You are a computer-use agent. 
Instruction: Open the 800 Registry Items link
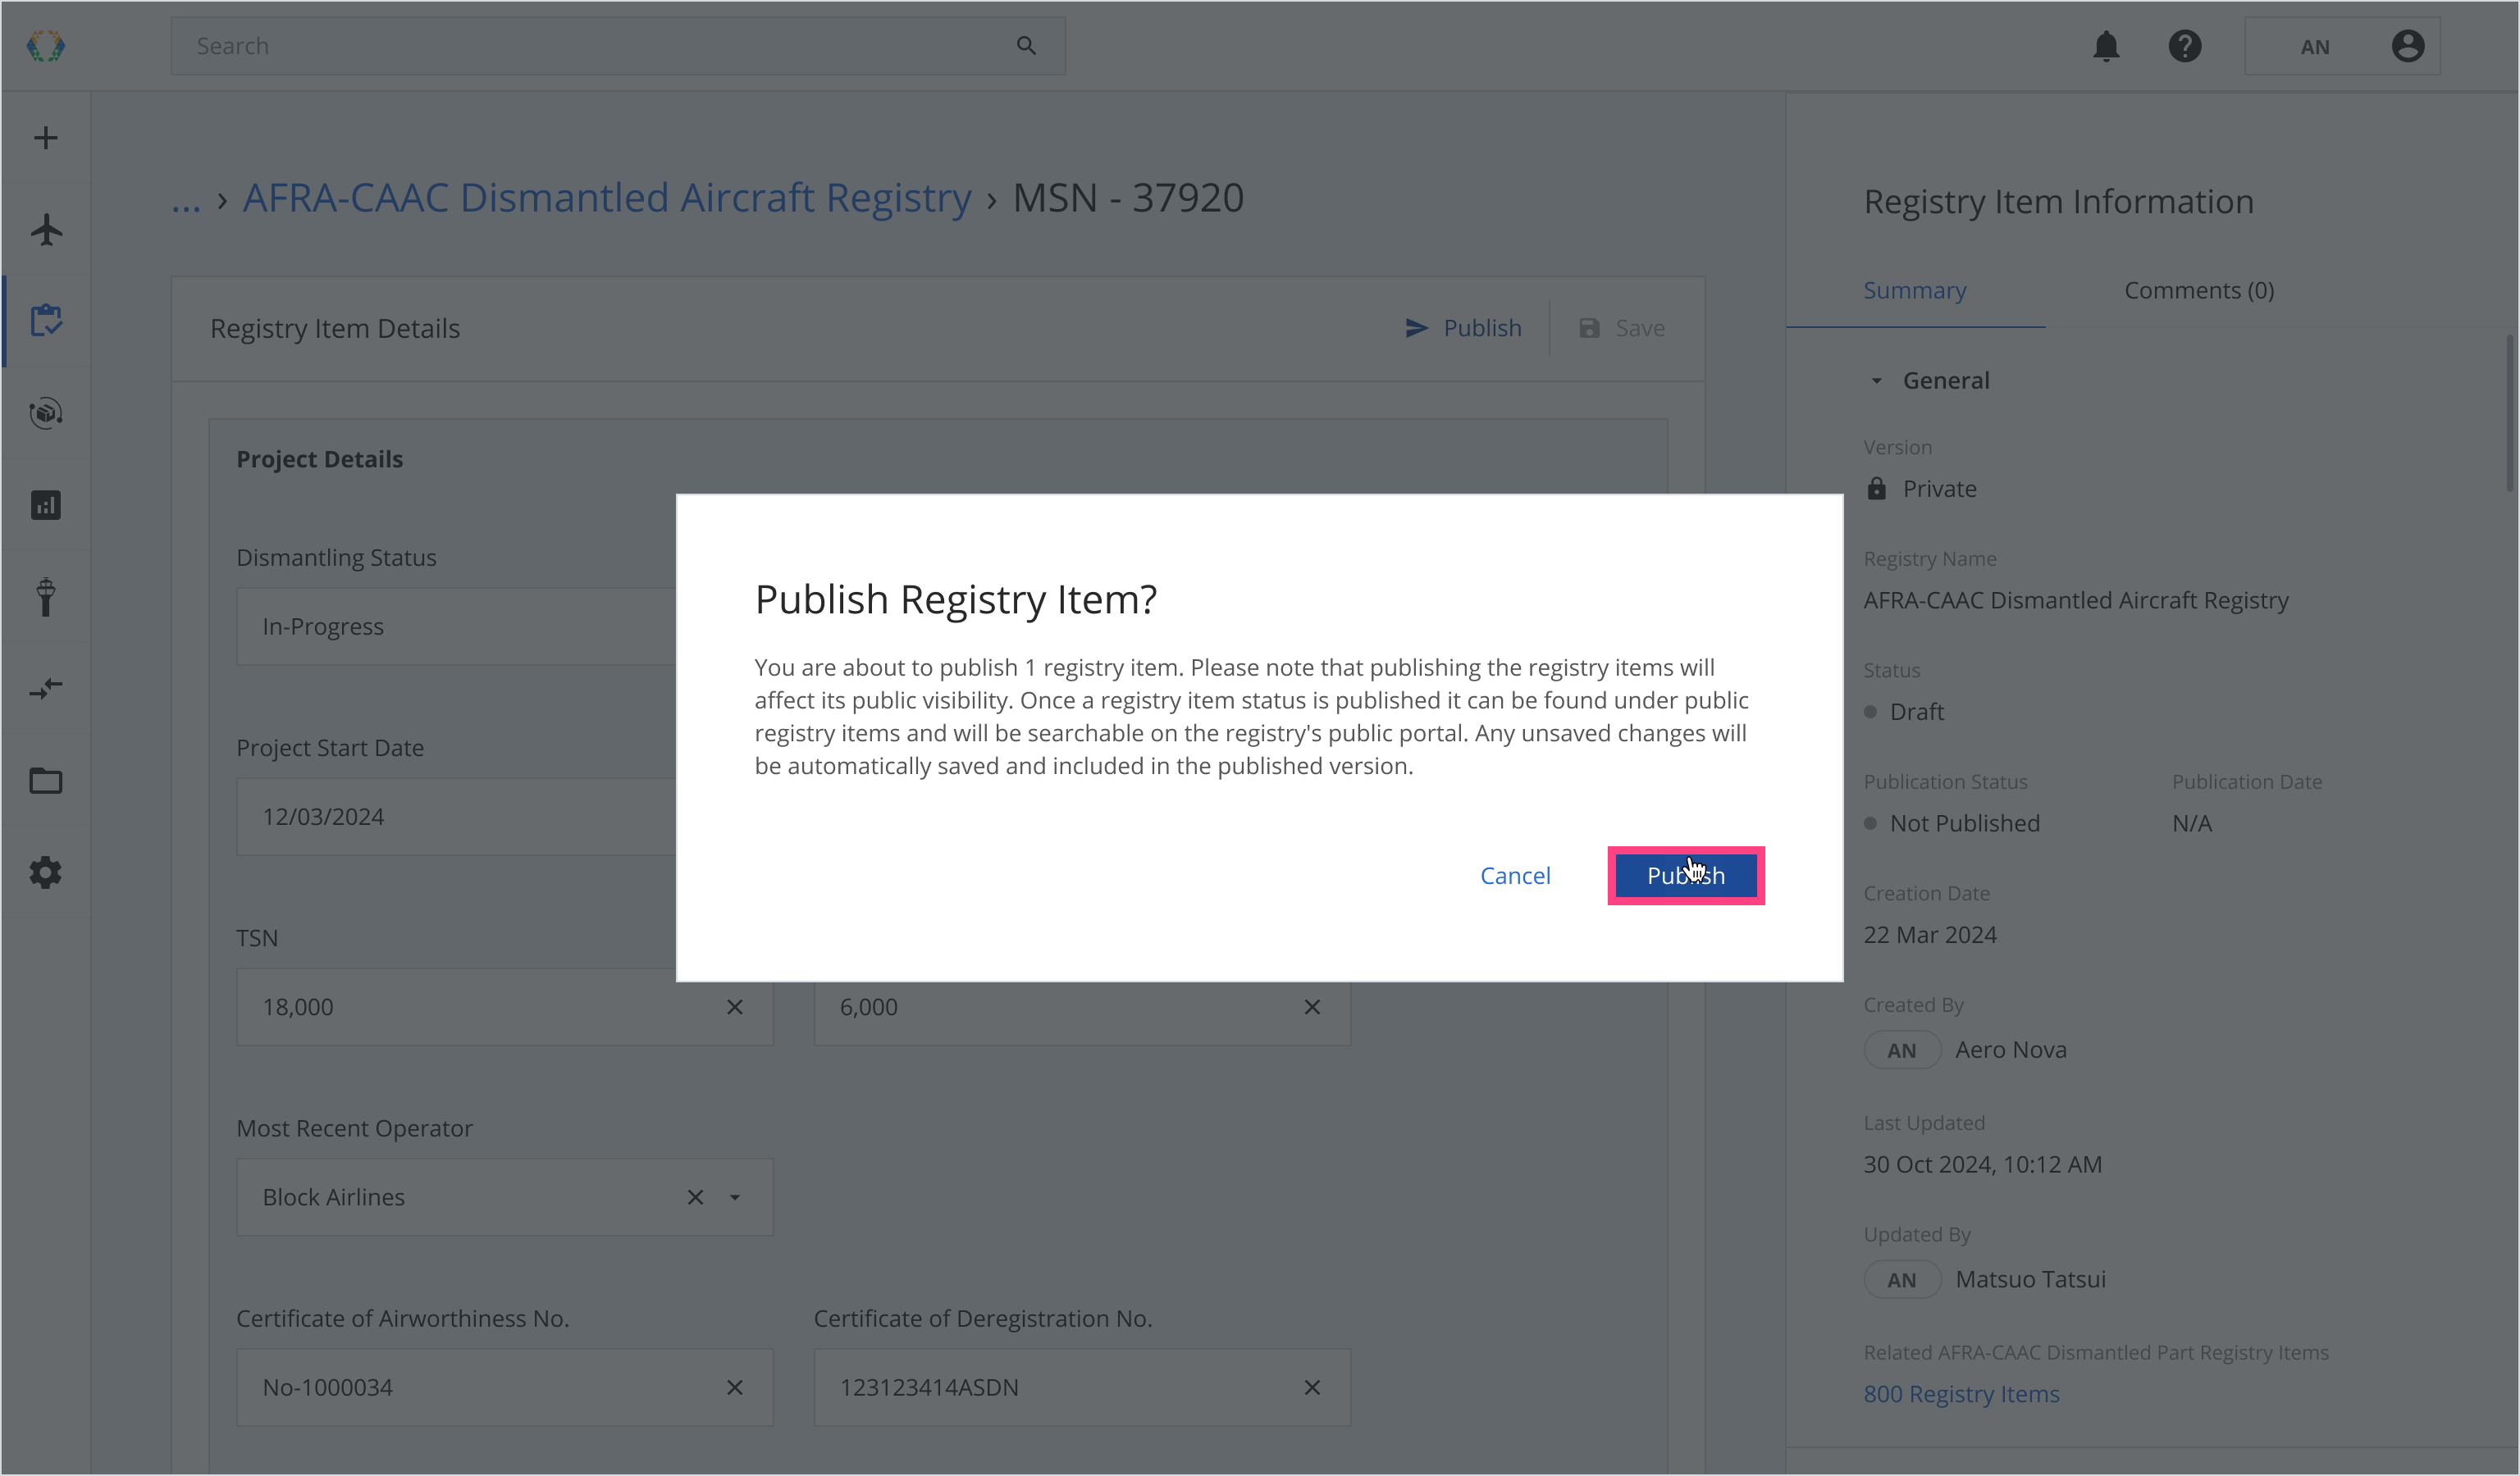1961,1394
